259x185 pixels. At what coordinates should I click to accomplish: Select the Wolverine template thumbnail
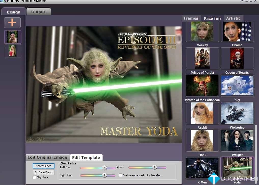click(x=237, y=113)
